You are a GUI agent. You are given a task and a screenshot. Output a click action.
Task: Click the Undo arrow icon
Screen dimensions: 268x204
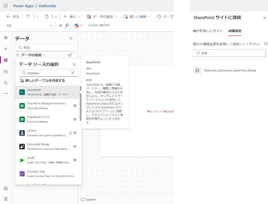[28, 16]
